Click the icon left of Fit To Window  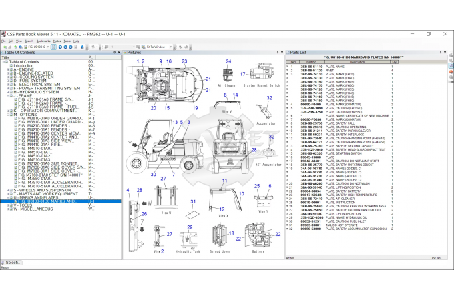click(143, 47)
